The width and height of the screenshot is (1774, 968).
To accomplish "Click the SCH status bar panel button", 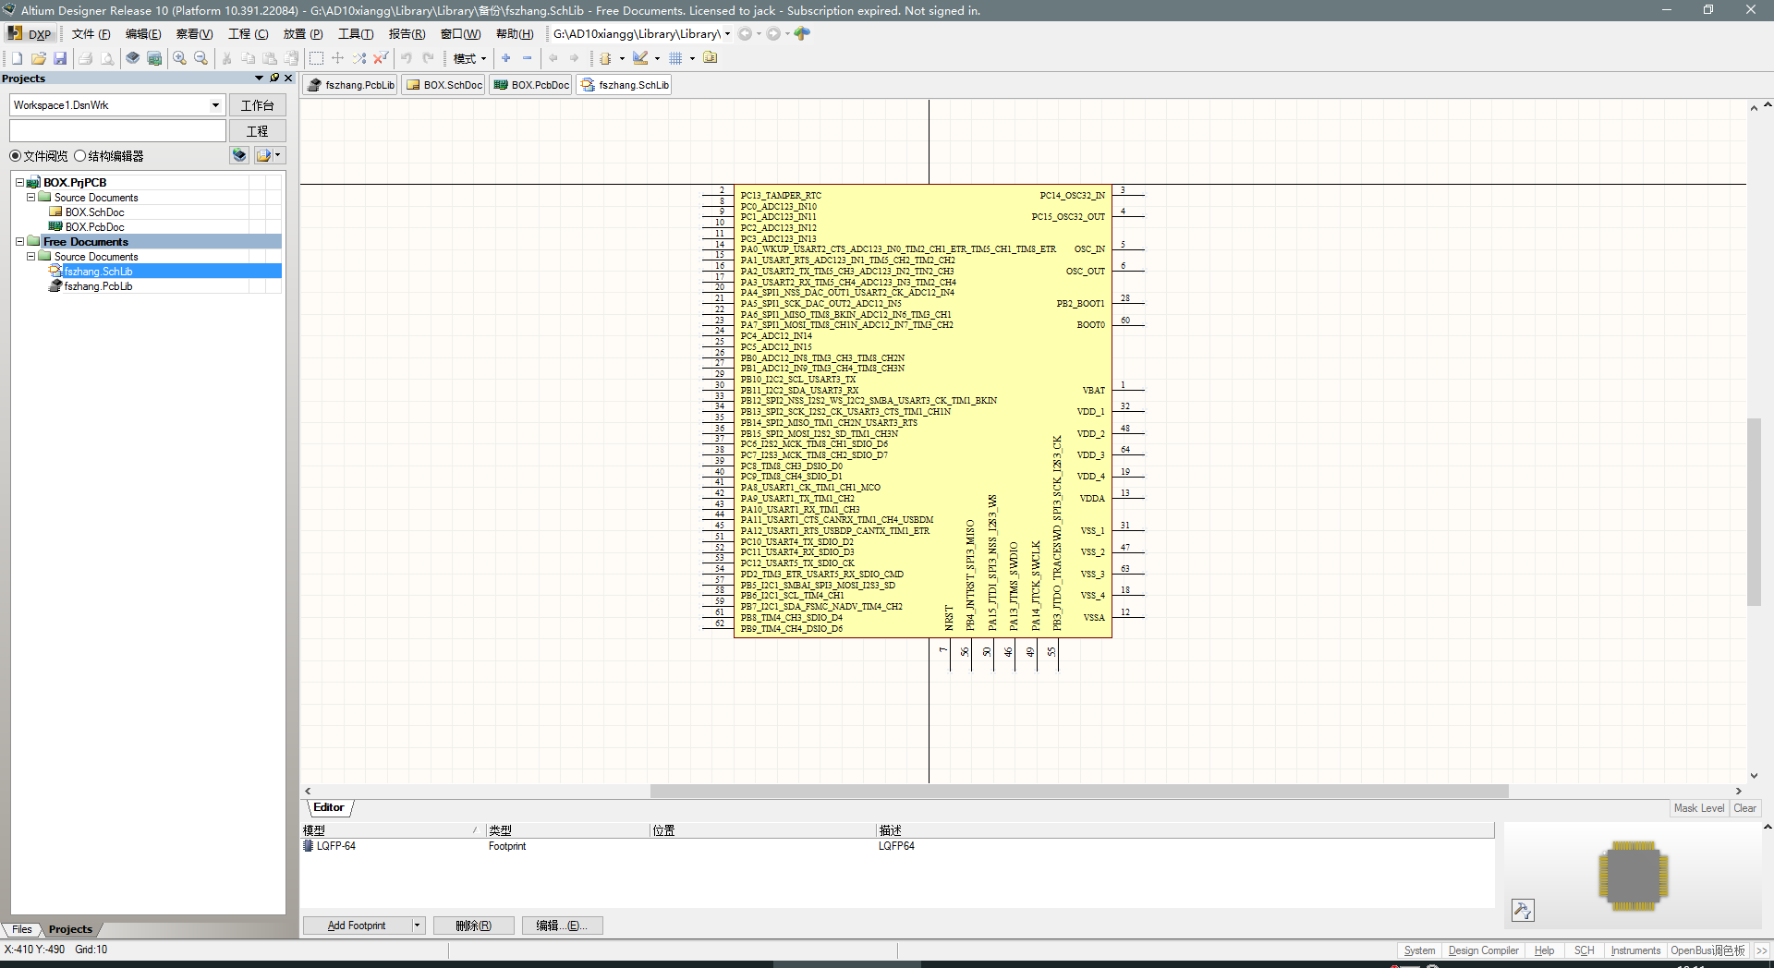I will tap(1585, 950).
